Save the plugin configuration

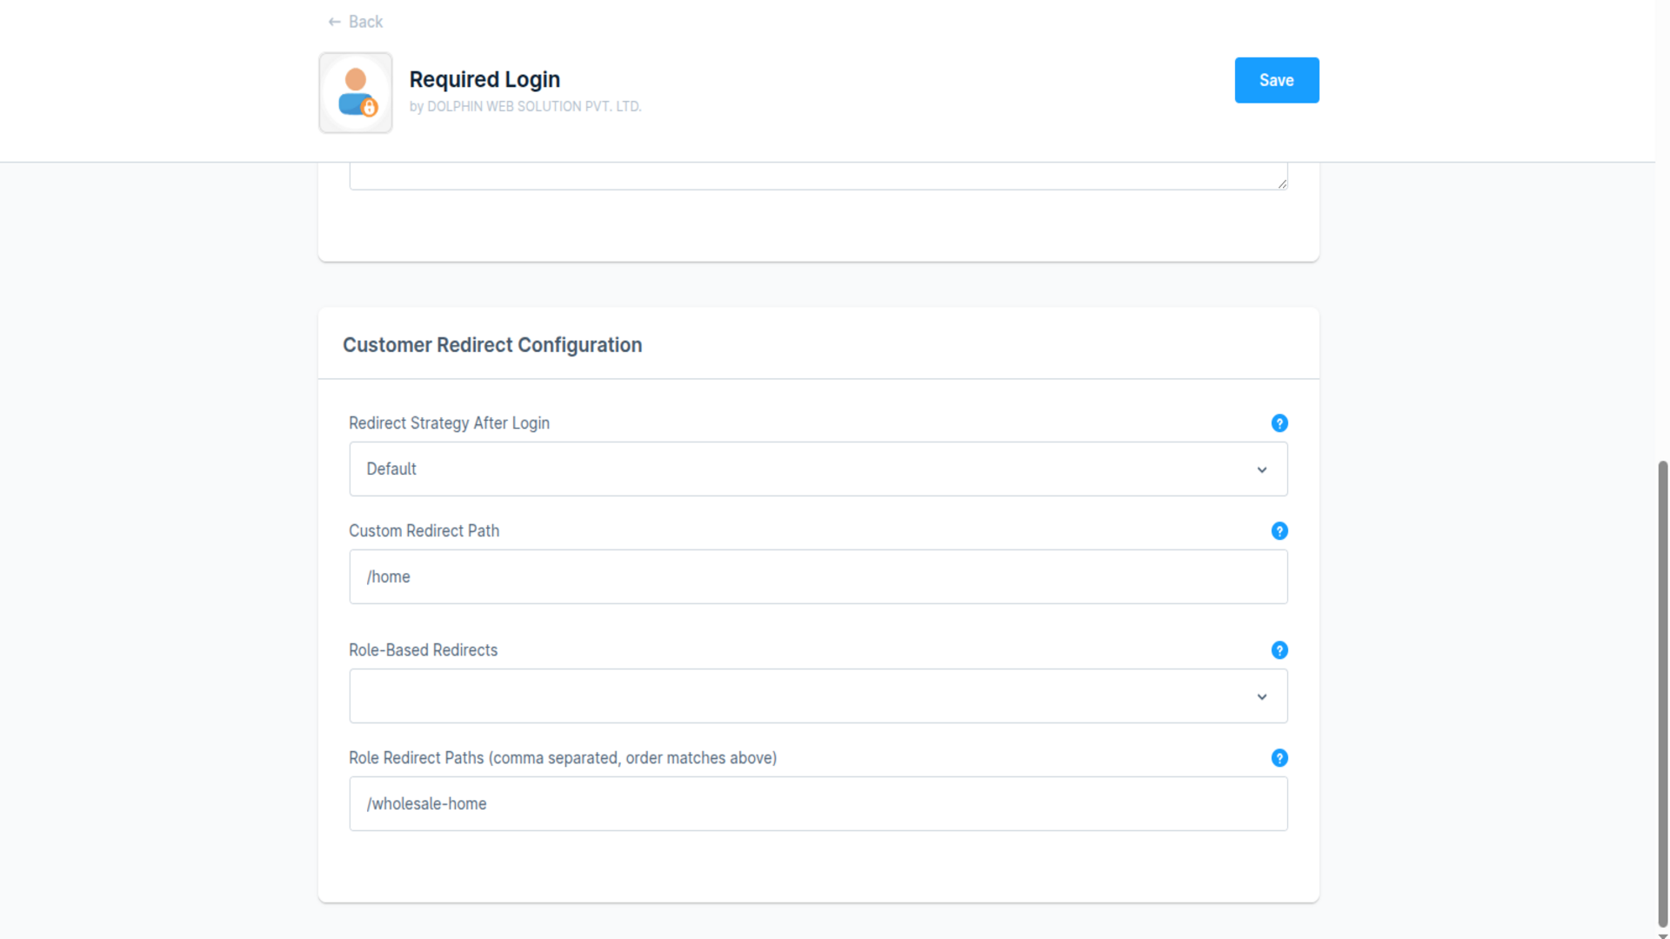(1276, 80)
